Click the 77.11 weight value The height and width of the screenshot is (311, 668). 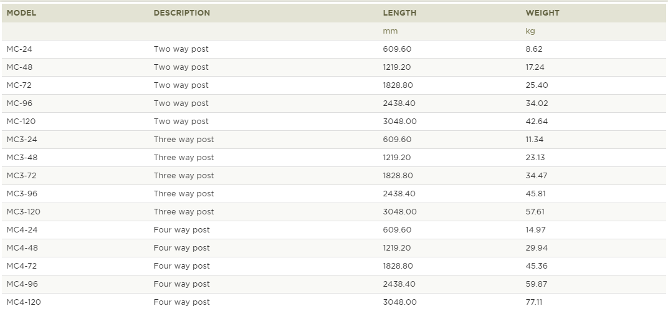[534, 302]
